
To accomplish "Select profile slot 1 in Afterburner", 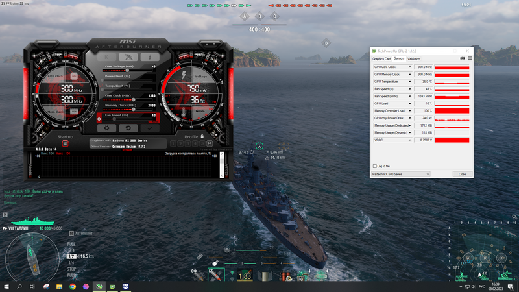I will click(x=173, y=143).
